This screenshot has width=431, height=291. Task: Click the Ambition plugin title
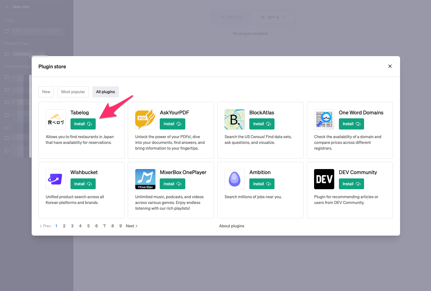click(x=260, y=172)
